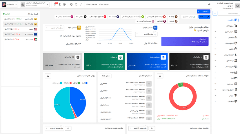Viewport: 240px width, 134px height.
Task: Toggle fullscreen with the expand arrows icon
Action: [81, 4]
